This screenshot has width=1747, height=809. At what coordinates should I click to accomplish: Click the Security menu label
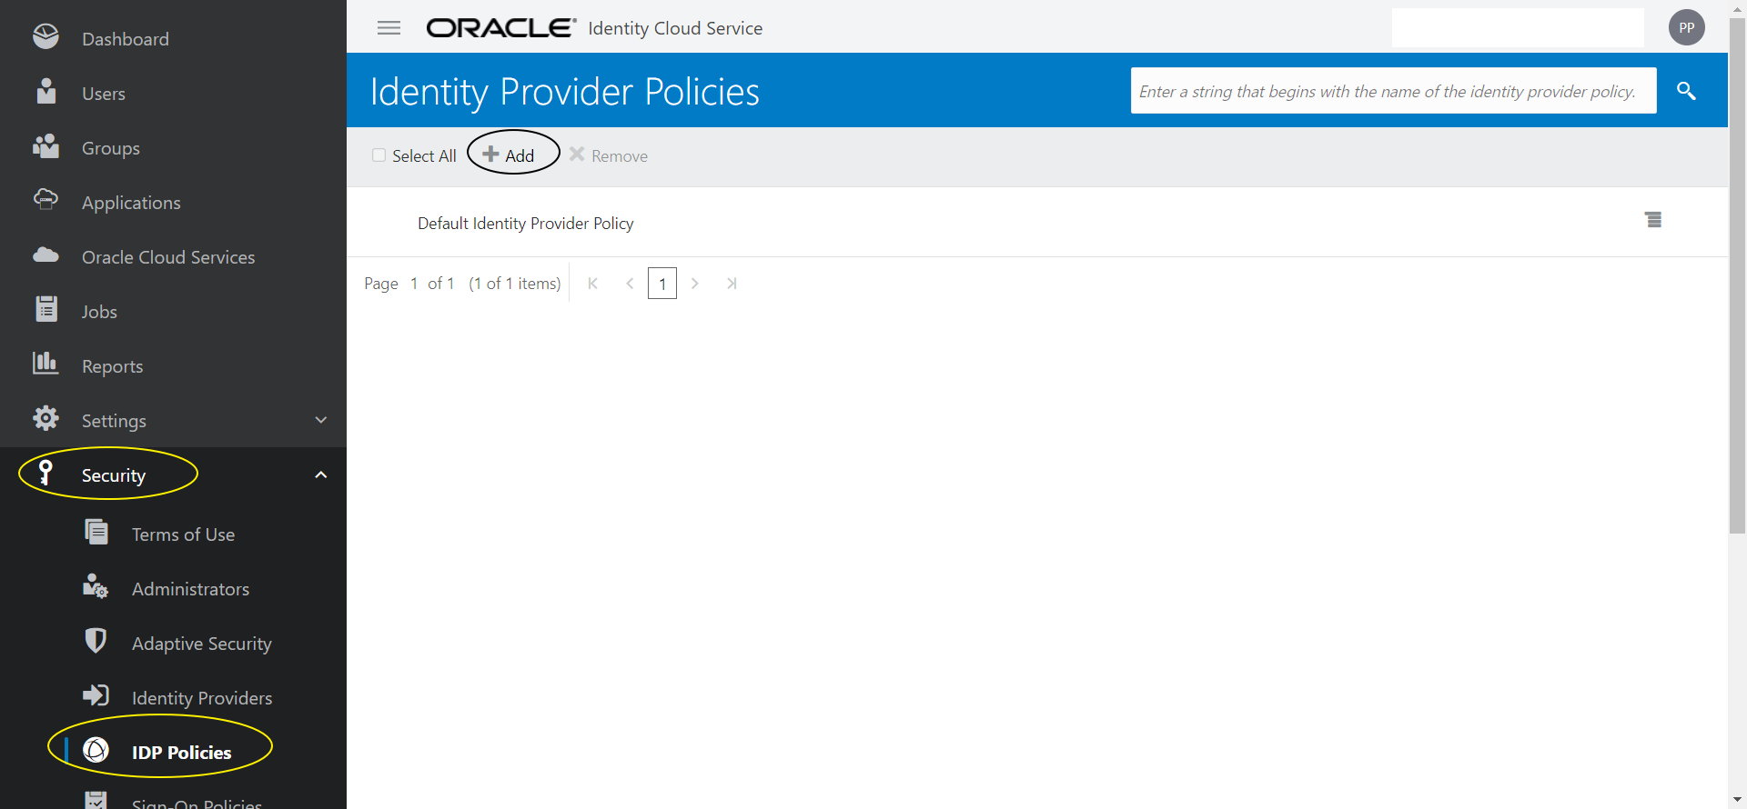tap(114, 475)
